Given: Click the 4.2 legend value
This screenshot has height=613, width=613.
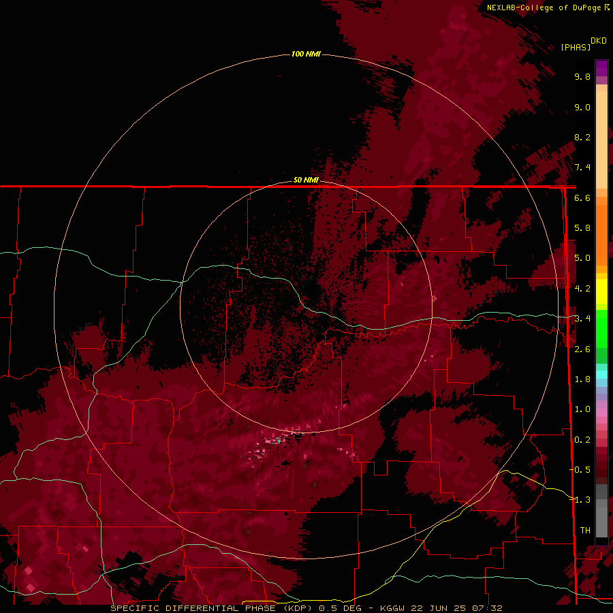Looking at the screenshot, I should click(582, 289).
